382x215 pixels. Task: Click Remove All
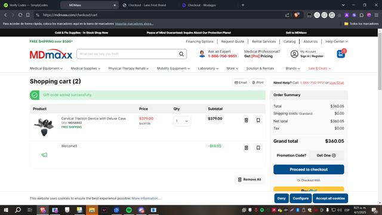[249, 179]
